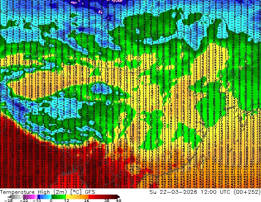This screenshot has height=202, width=261.
Task: Click the bright yellow swatch at 12
Action: click(x=67, y=197)
